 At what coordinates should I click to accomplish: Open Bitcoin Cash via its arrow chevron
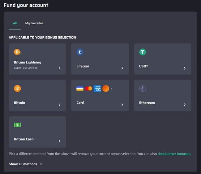(59, 141)
